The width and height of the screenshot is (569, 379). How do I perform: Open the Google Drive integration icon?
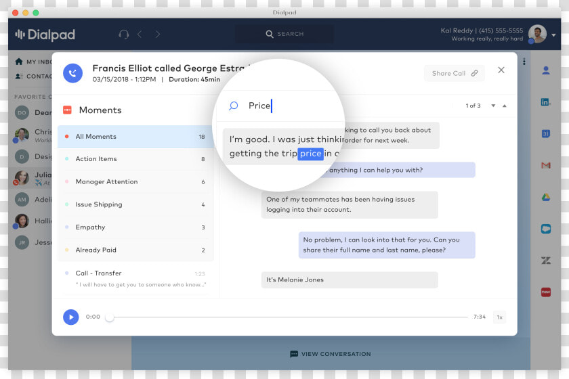click(546, 197)
